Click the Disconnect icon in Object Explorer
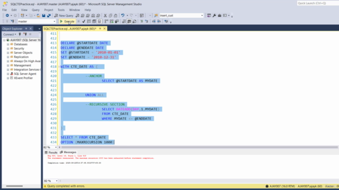Screen dimensions: 339x190 (x=25, y=34)
